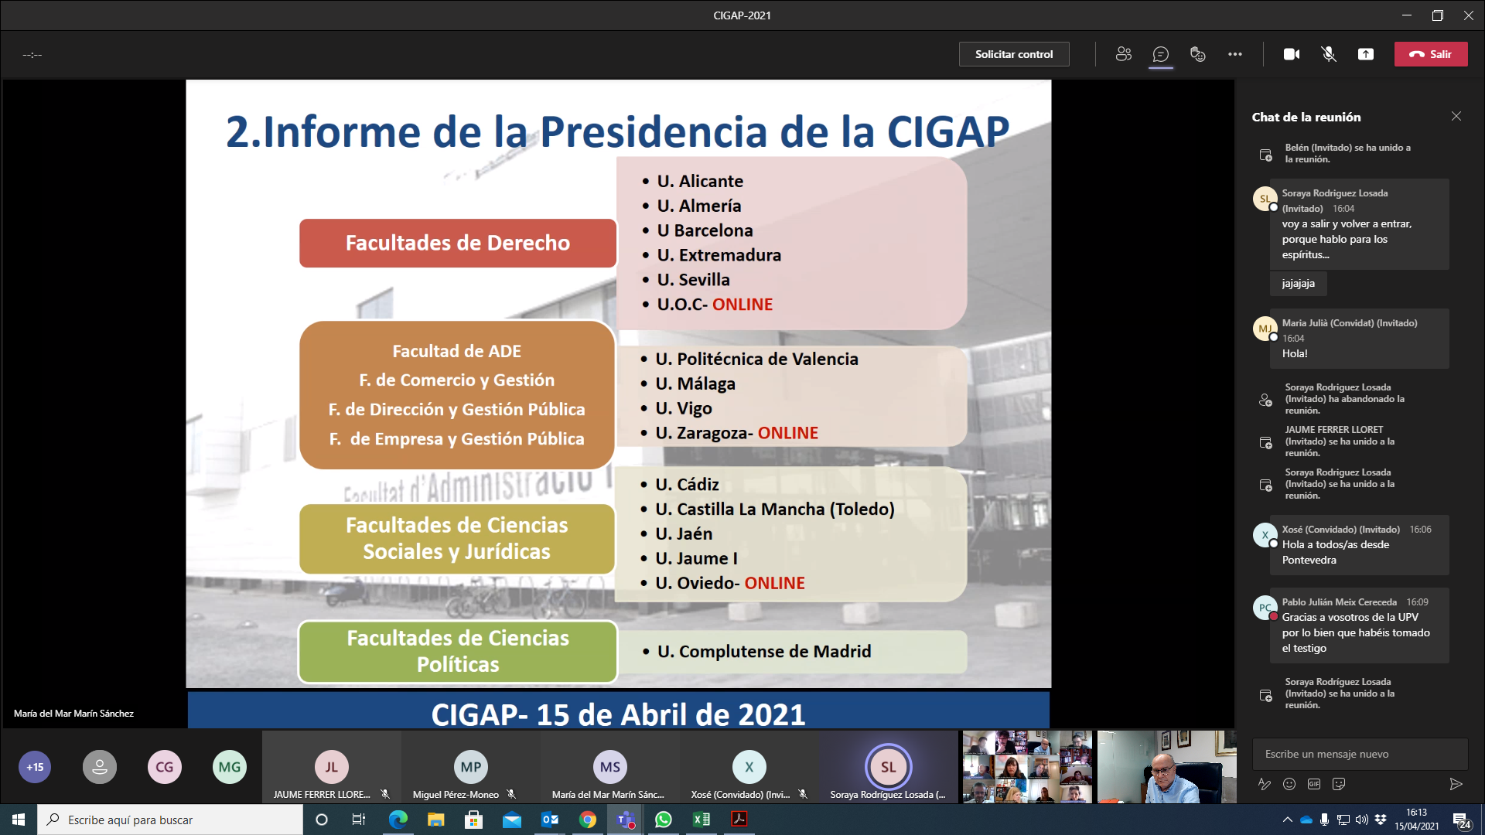
Task: Open the More actions ellipsis menu
Action: point(1235,54)
